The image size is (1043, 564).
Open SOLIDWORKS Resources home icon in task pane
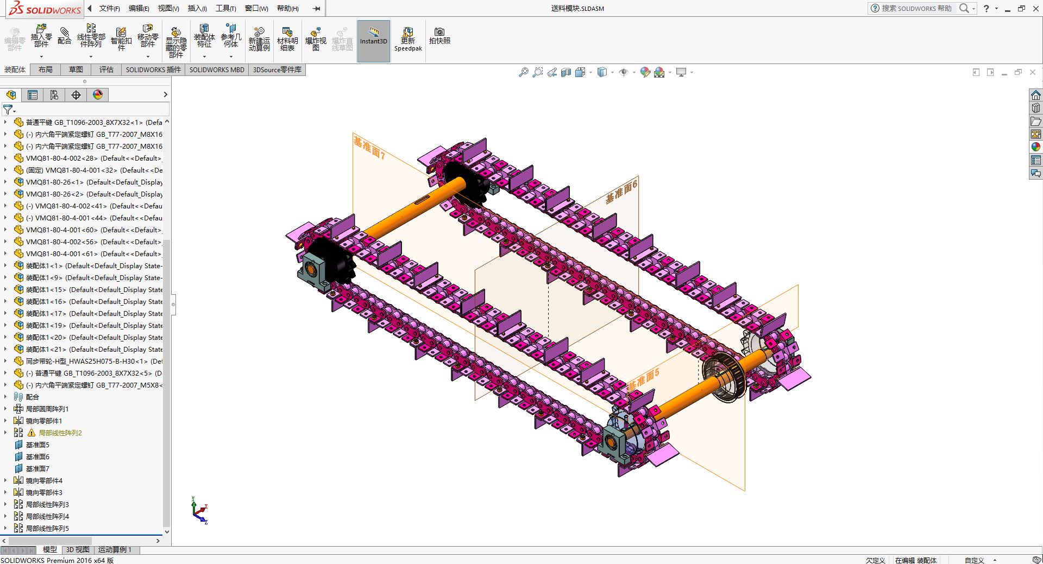1036,95
